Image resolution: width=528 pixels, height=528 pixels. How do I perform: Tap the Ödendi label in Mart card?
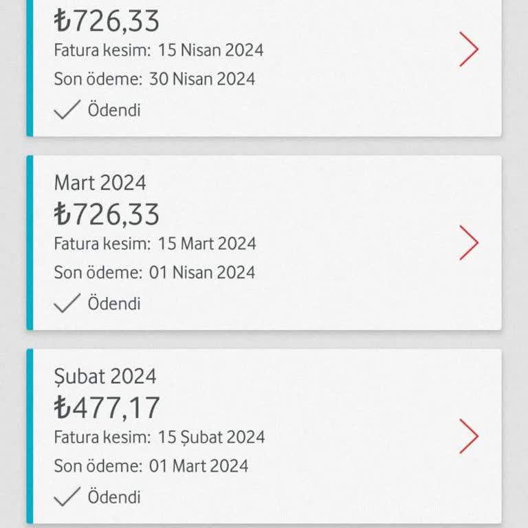point(114,303)
